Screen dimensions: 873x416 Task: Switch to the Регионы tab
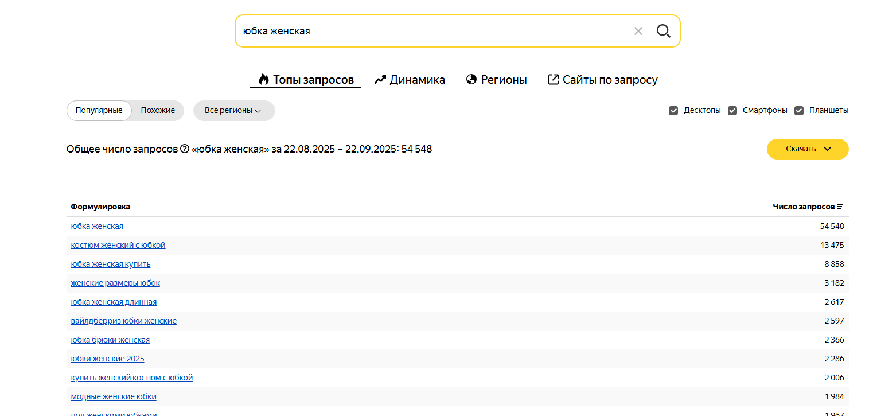503,80
